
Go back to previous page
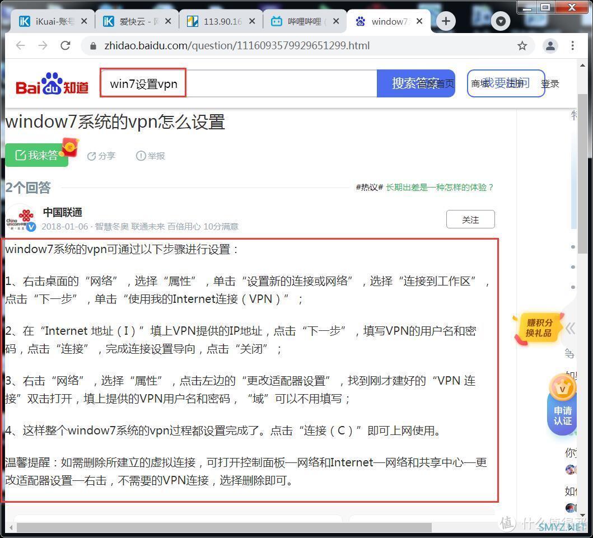(20, 46)
